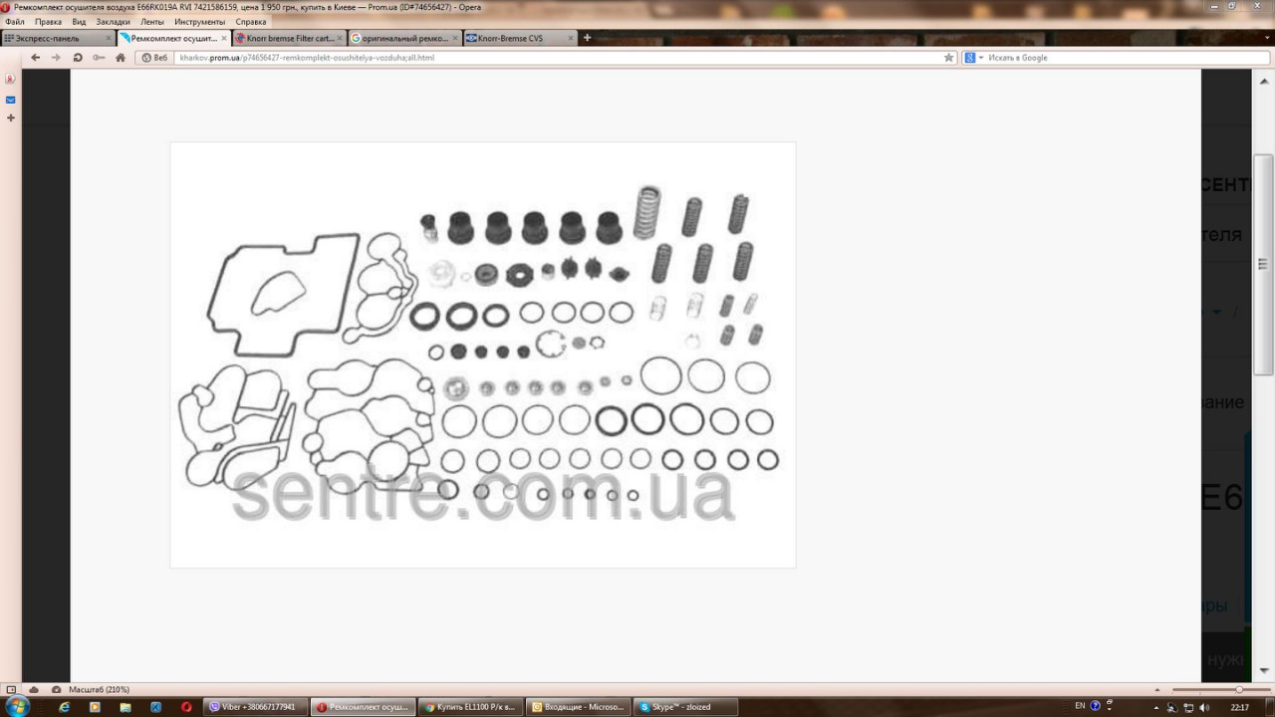Go forward to the next page

[x=56, y=58]
